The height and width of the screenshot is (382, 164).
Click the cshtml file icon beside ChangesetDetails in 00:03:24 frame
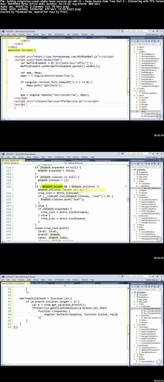[x=142, y=114]
